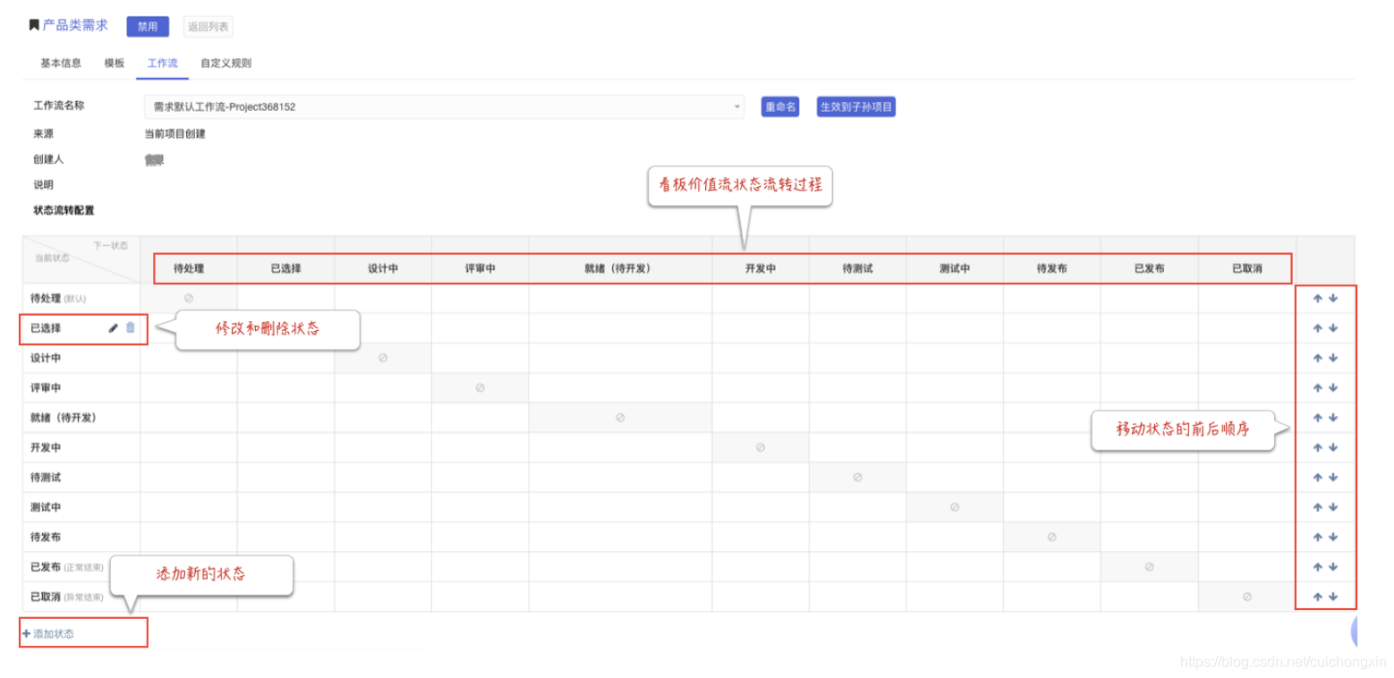
Task: Move 测试中 row up with arrow
Action: pos(1317,507)
